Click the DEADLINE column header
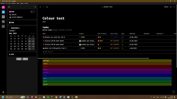Screen dimensions: 177x99 132,34
